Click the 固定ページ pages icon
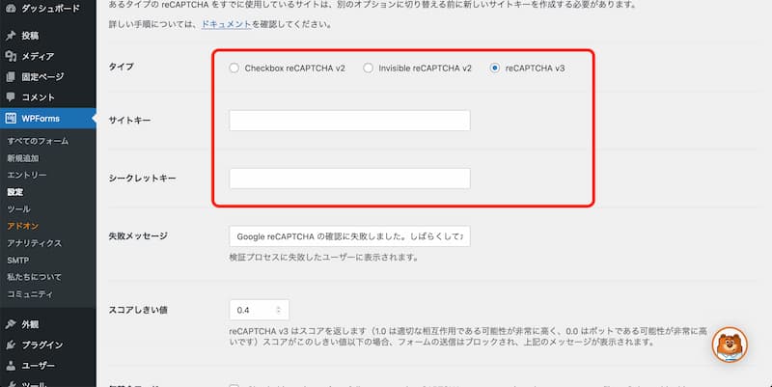 (x=11, y=77)
